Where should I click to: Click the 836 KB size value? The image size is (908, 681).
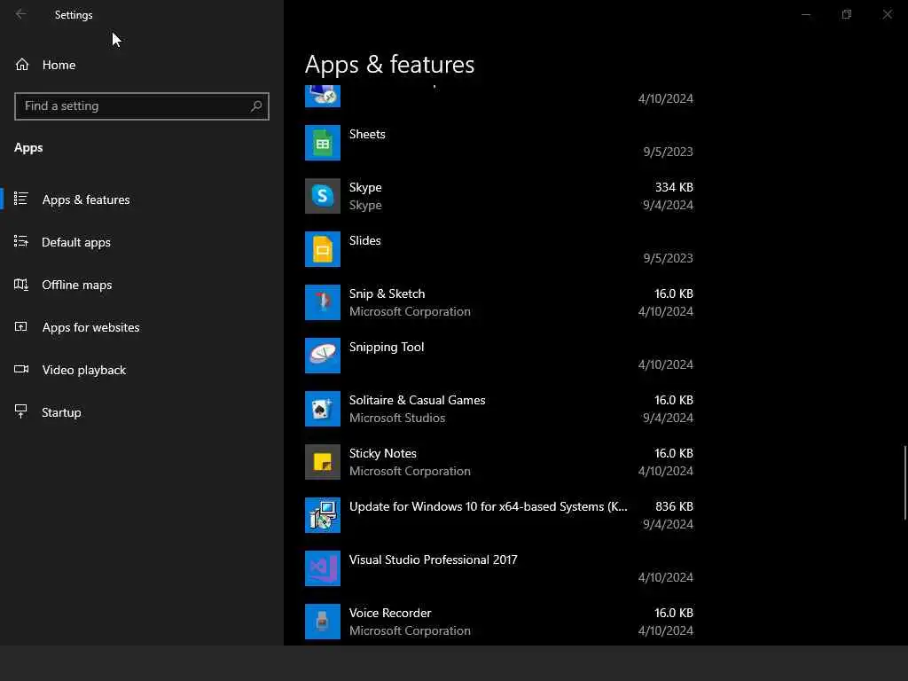(674, 506)
